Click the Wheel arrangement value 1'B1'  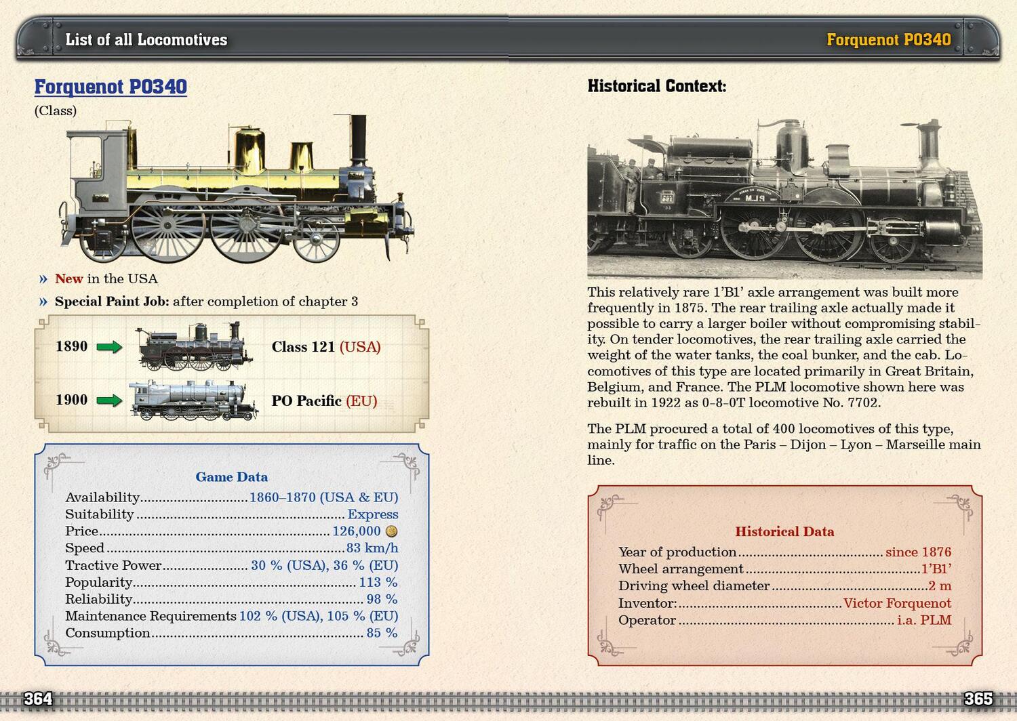(936, 569)
